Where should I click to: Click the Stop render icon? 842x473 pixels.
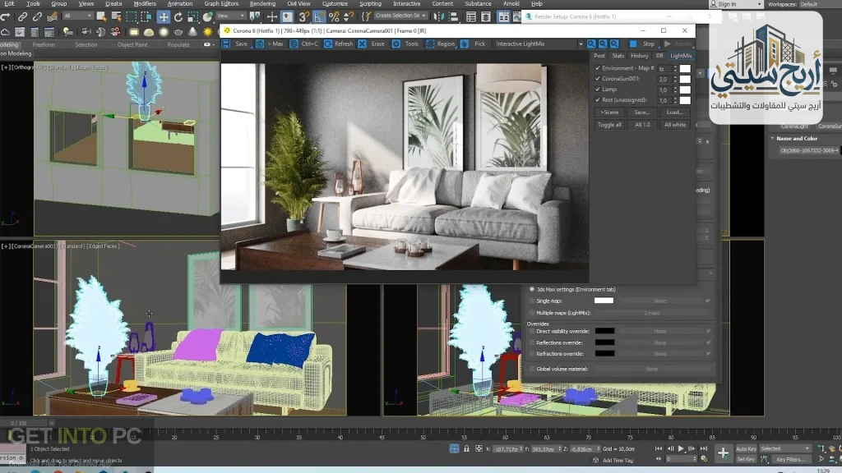(x=633, y=44)
